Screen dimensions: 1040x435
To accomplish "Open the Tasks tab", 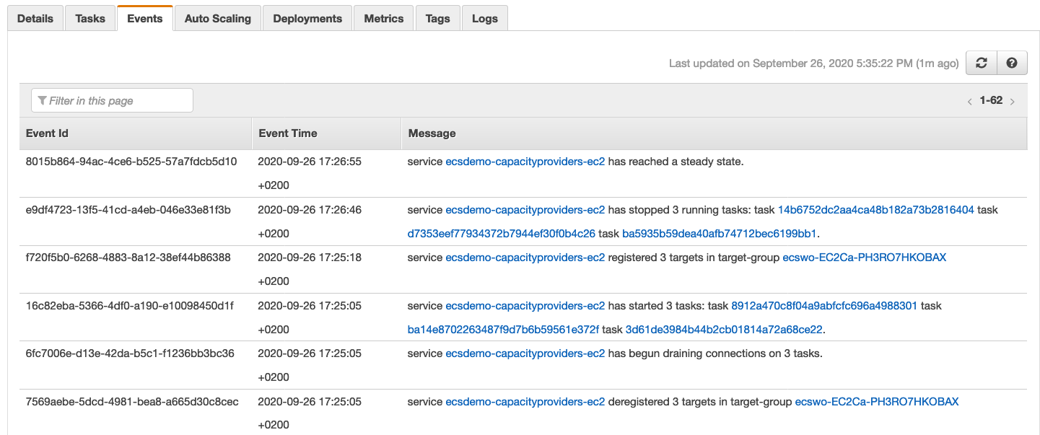I will [x=90, y=19].
